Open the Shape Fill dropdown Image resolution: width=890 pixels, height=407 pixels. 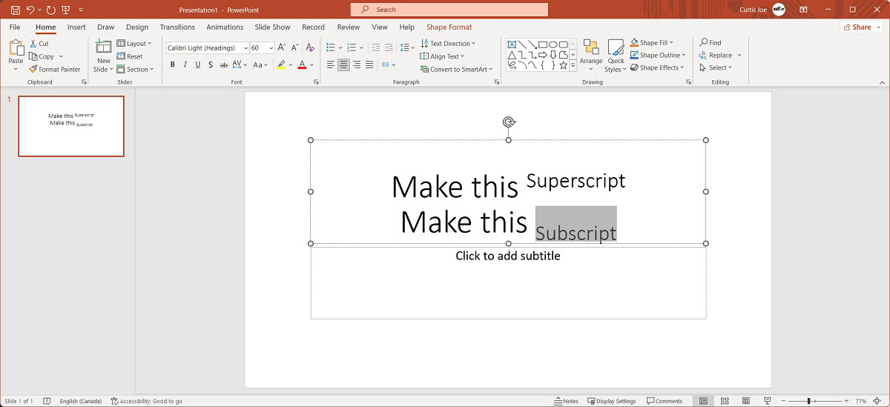pos(670,43)
